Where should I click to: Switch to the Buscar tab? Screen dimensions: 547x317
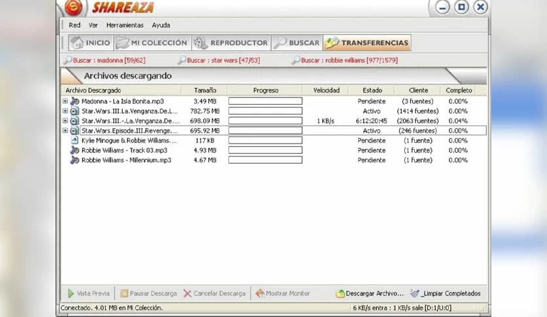[297, 43]
